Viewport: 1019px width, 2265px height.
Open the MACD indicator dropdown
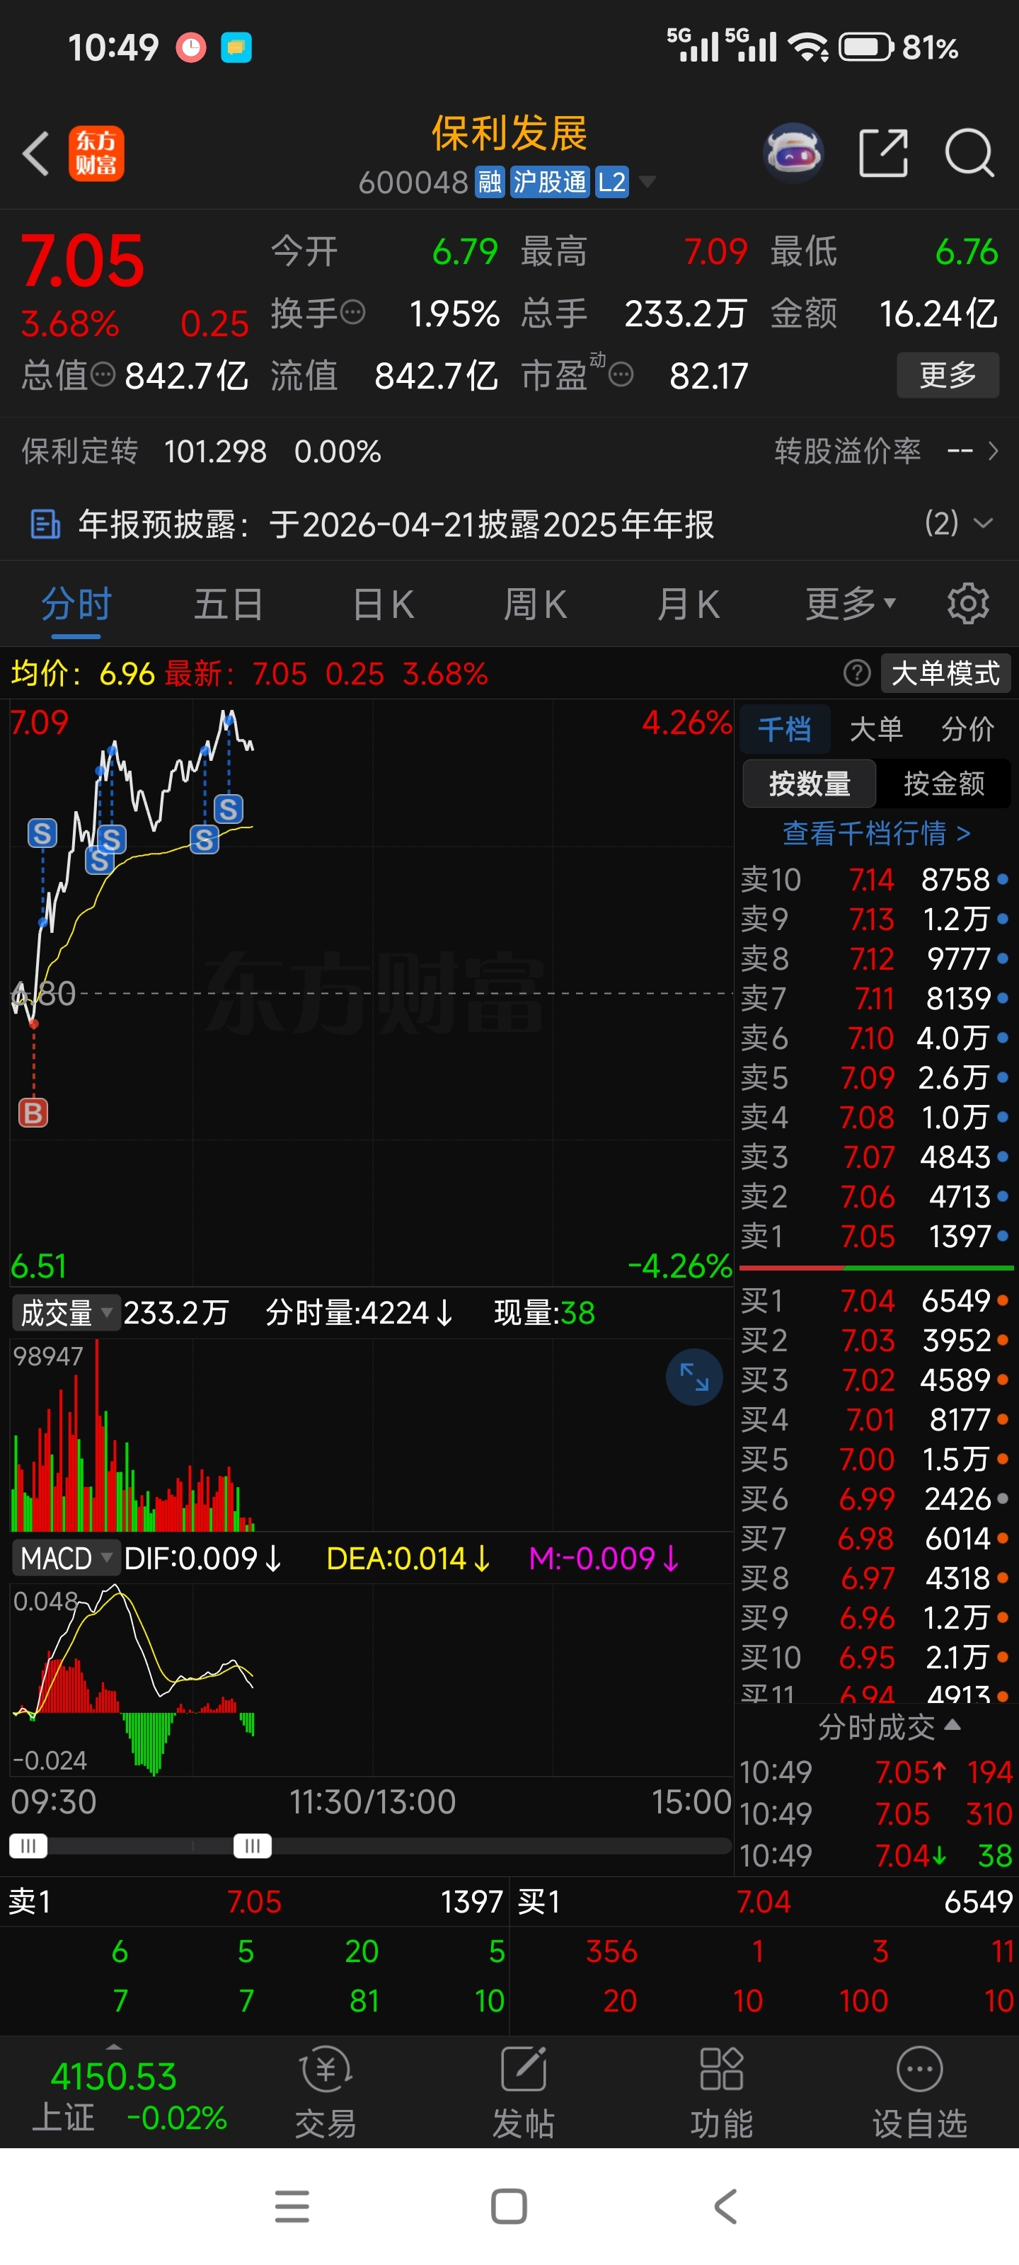click(x=66, y=1558)
